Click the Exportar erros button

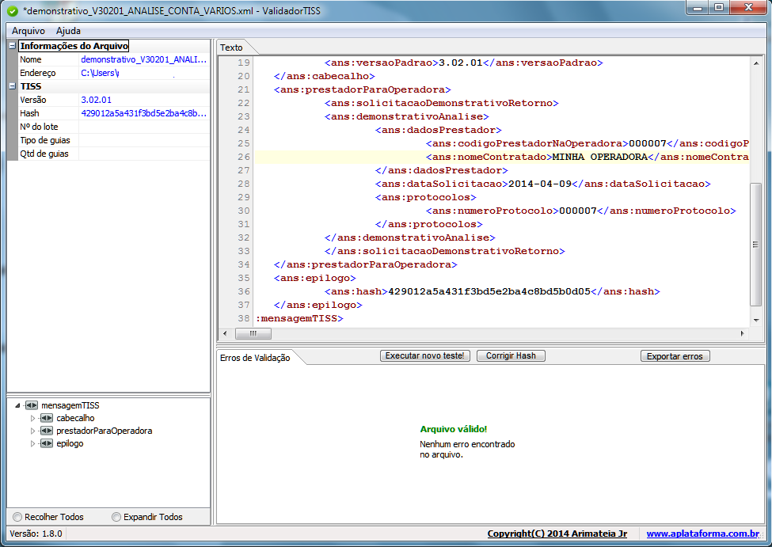pos(675,356)
